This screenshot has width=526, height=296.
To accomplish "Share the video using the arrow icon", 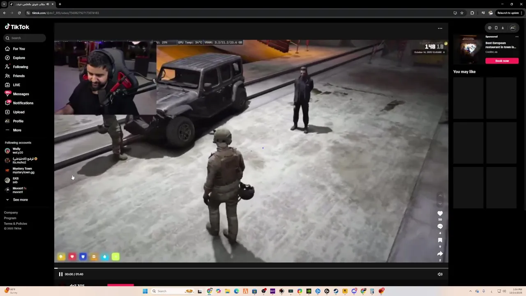I will (440, 254).
